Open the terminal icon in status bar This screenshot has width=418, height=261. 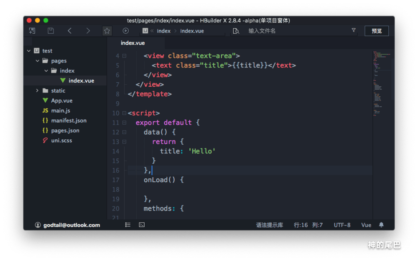pos(142,225)
